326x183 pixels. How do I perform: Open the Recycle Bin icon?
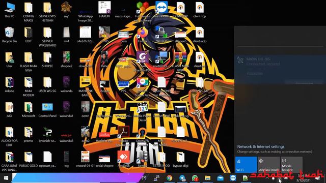[x=9, y=35]
